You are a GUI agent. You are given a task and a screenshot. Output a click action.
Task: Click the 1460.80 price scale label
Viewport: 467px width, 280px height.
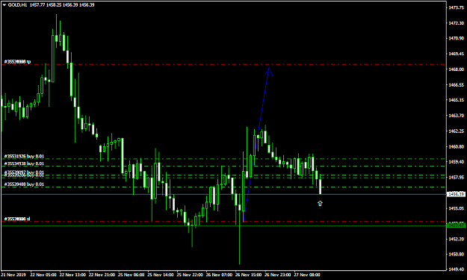pyautogui.click(x=457, y=146)
